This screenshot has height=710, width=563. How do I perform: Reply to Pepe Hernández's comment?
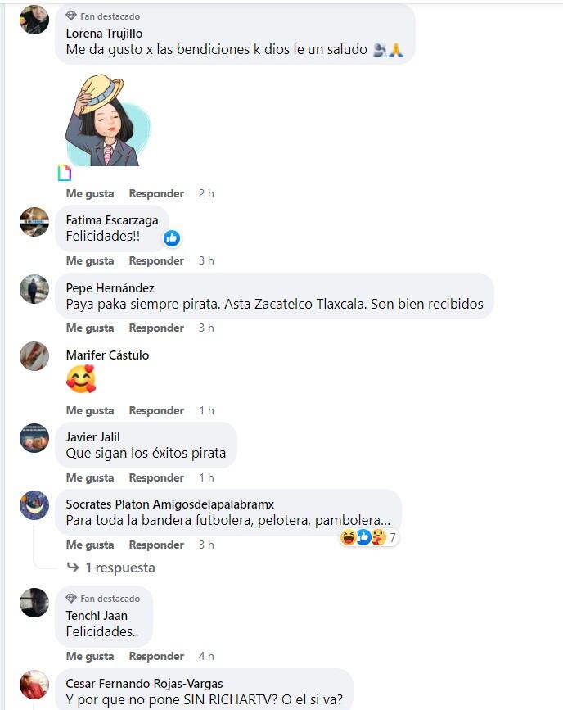click(x=156, y=328)
